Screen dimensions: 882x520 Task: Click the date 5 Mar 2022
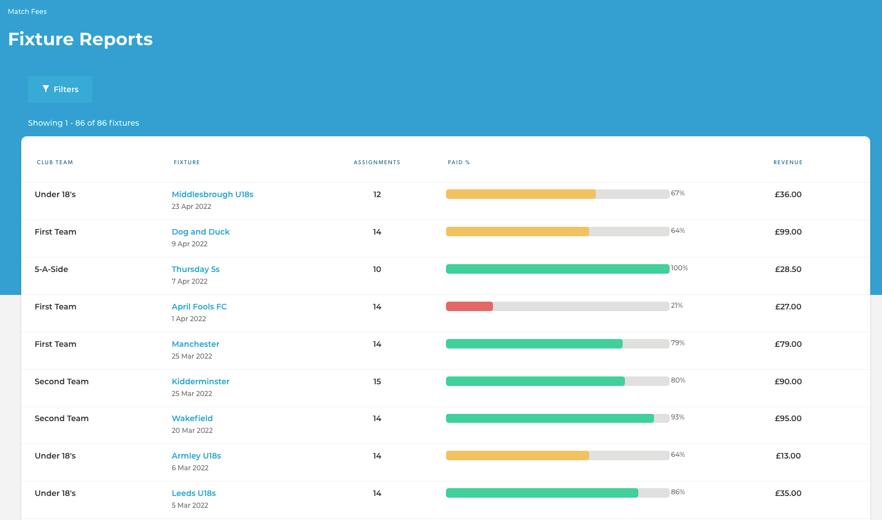(x=190, y=505)
